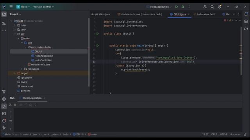Screen dimensions: 250x140
Task: Open module-info.java in project tree
Action: [41, 65]
